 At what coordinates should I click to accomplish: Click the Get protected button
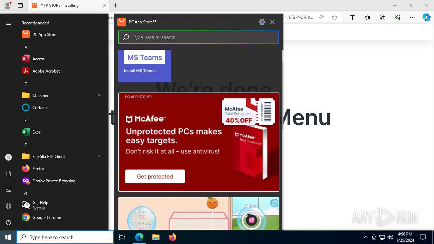coord(155,176)
